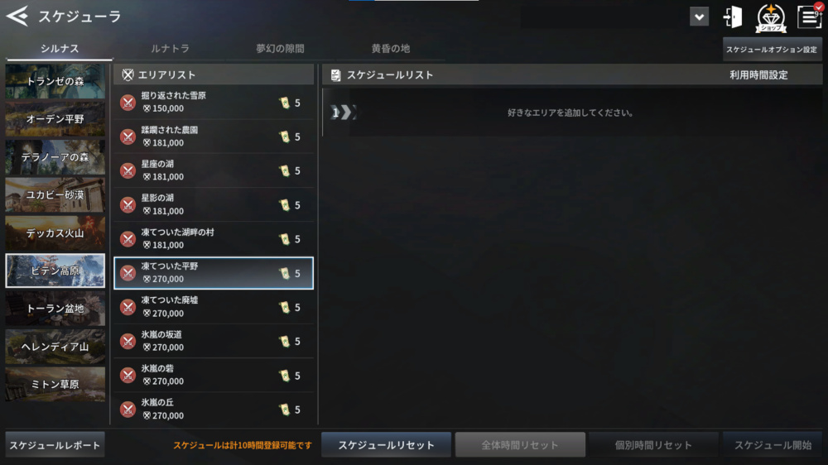Image resolution: width=828 pixels, height=465 pixels.
Task: Go back using the arrow icon
Action: [17, 16]
